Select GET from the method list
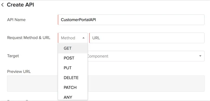Image resolution: width=210 pixels, height=101 pixels. click(73, 48)
